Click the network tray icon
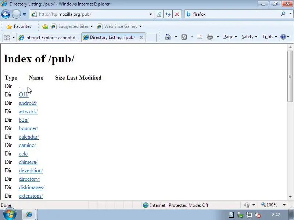 coord(249,215)
